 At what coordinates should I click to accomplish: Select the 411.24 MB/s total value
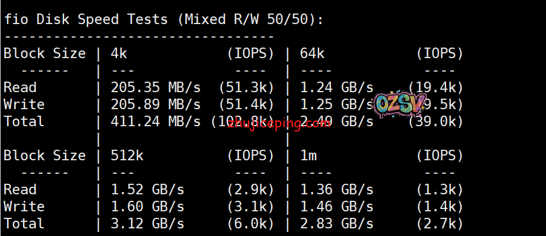click(x=156, y=122)
